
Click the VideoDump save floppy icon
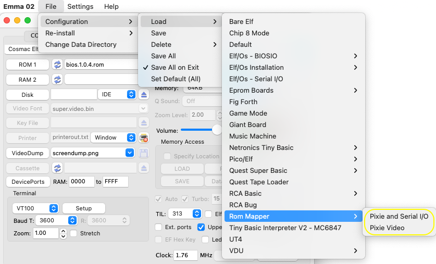(x=144, y=153)
